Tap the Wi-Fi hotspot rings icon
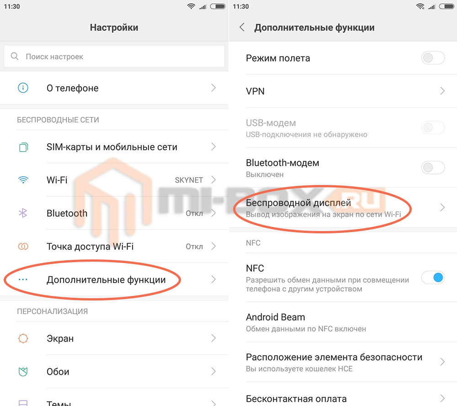Viewport: 457px width, 406px height. [23, 247]
